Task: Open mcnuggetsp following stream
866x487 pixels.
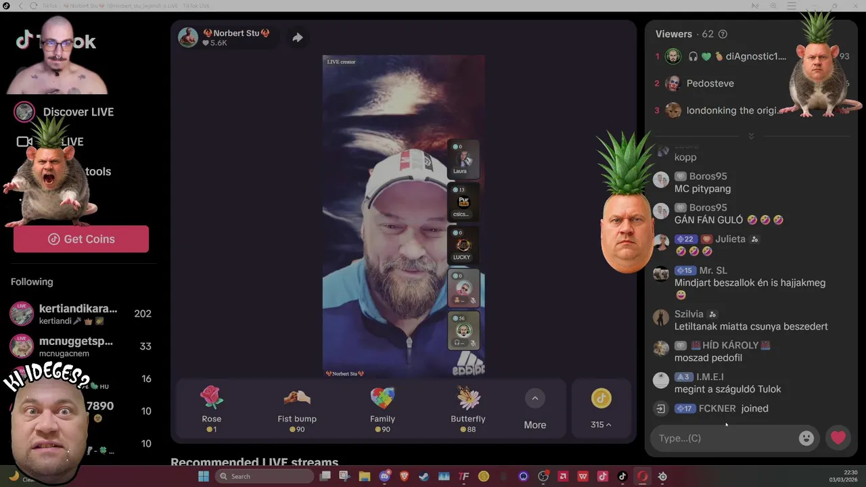Action: (x=81, y=346)
